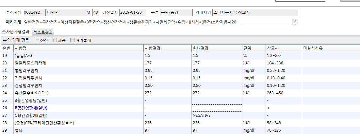Select the 숫자문자형결과 tab
The width and height of the screenshot is (360, 134).
coord(16,32)
